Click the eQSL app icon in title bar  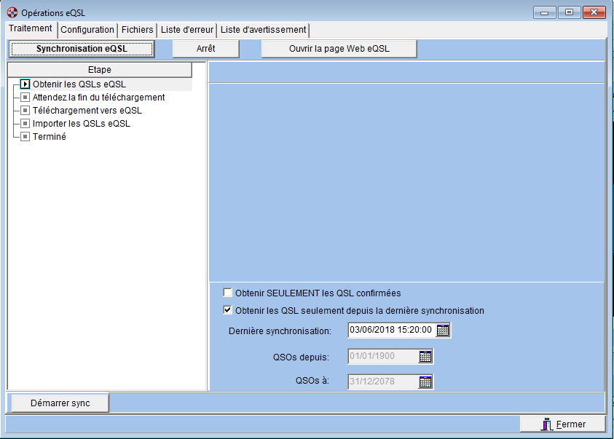tap(12, 12)
